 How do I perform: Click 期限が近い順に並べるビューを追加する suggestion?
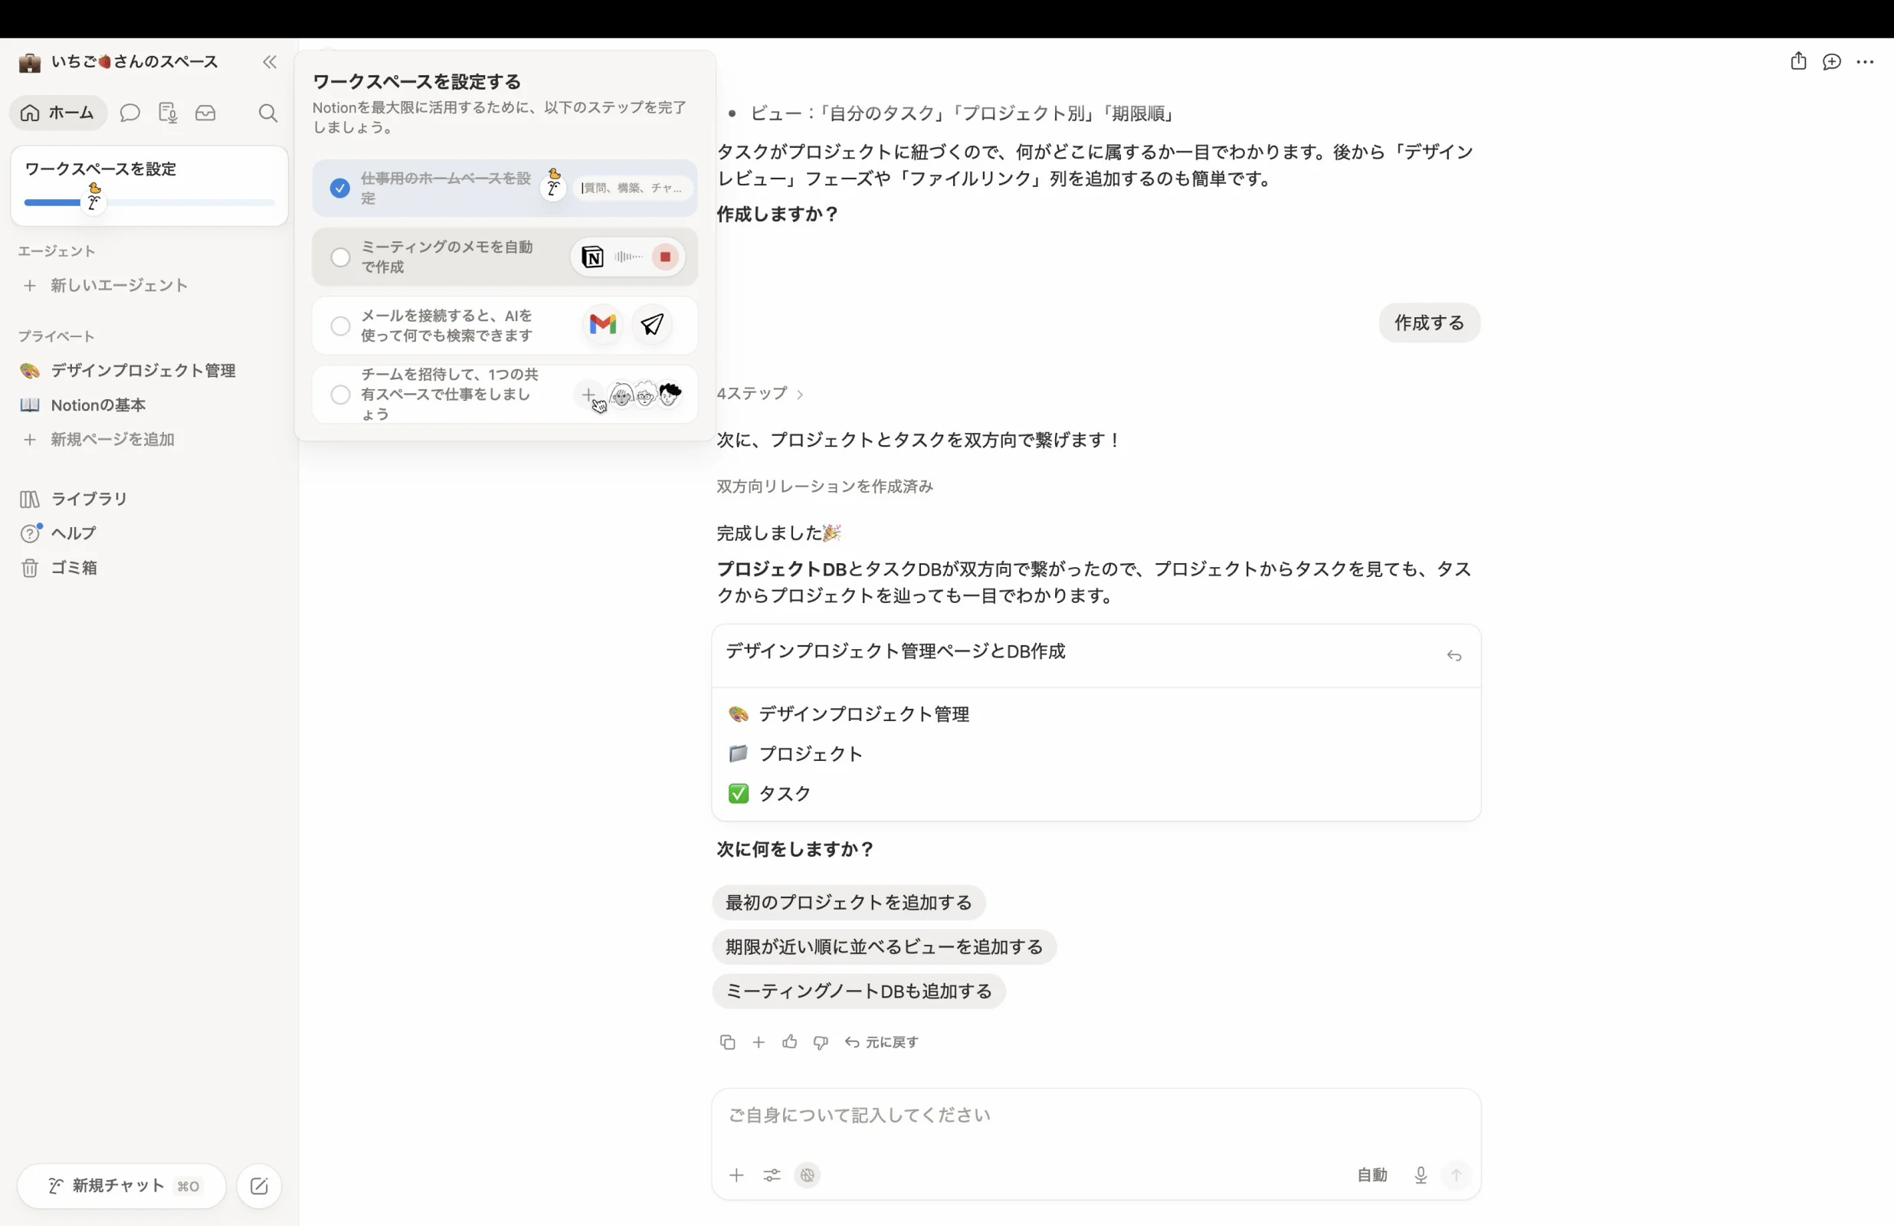[883, 947]
